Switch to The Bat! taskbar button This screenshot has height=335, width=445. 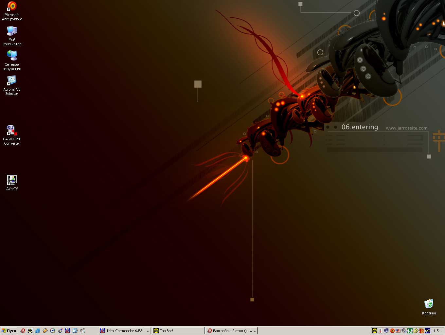[178, 331]
